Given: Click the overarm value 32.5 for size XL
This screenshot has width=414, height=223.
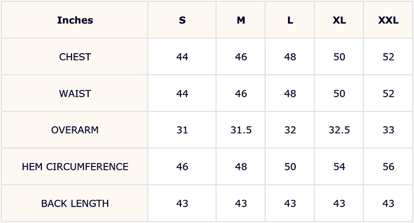Looking at the screenshot, I should point(339,130).
